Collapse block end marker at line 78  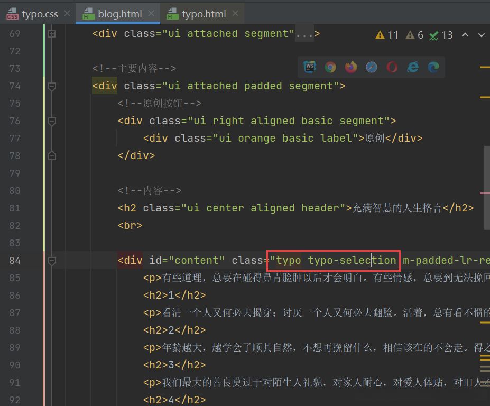pyautogui.click(x=52, y=155)
